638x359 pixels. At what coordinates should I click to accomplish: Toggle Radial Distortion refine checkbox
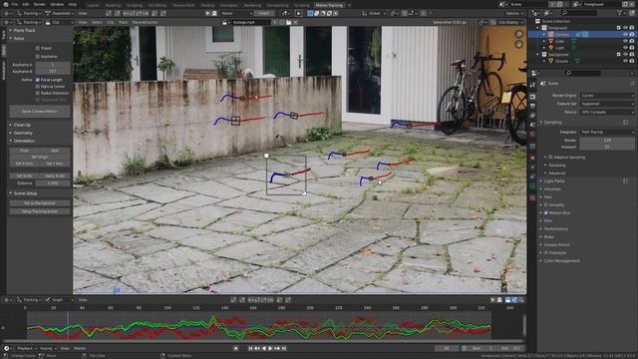click(x=38, y=93)
